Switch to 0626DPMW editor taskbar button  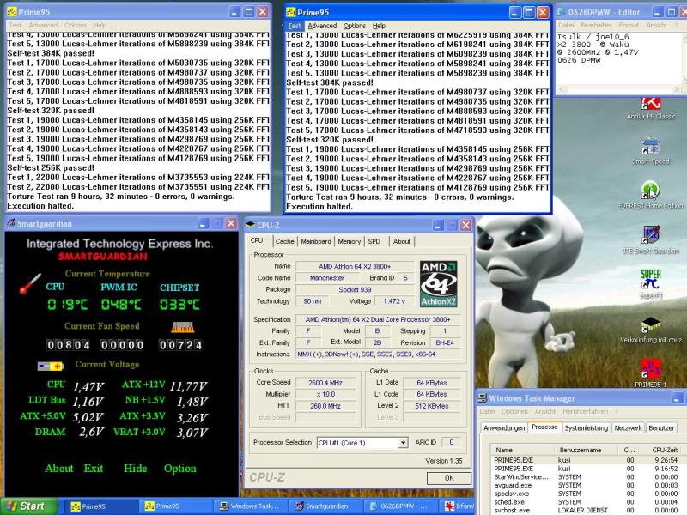coord(399,506)
